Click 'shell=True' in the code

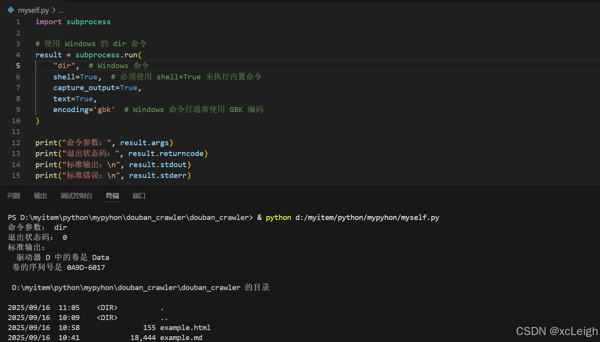tap(75, 77)
